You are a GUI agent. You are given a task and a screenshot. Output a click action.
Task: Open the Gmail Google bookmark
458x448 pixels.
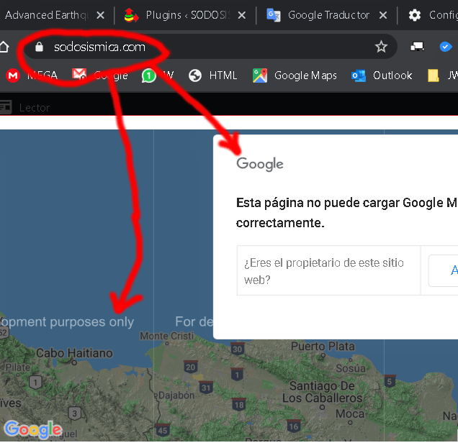(x=100, y=76)
